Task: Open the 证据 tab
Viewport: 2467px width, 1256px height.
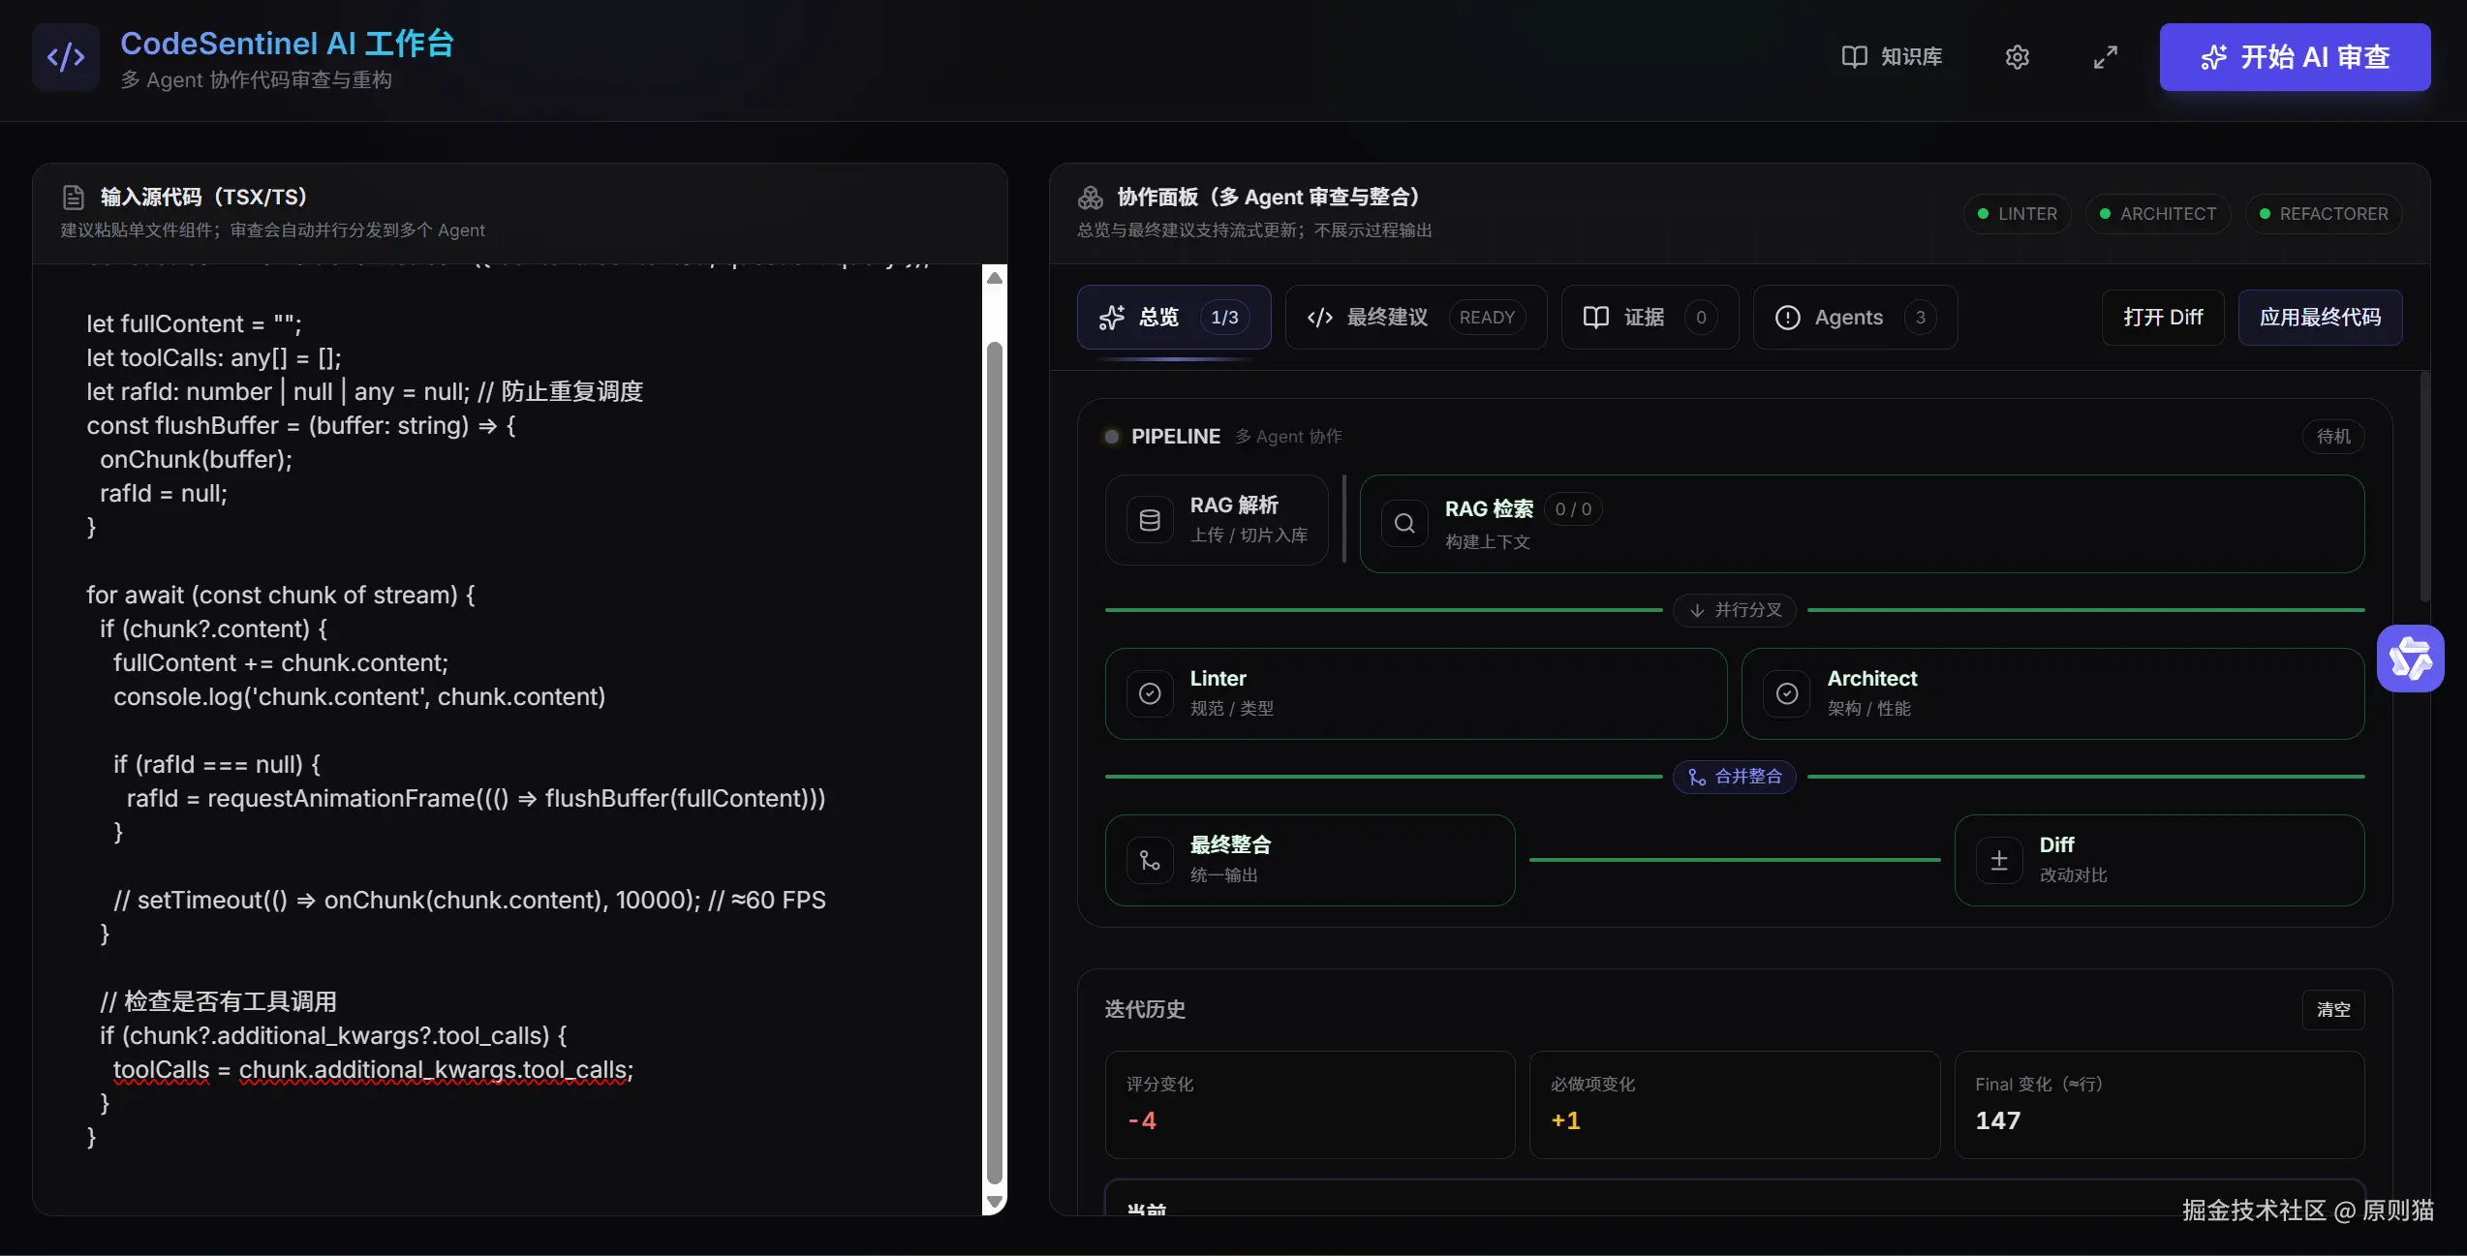Action: (1649, 318)
